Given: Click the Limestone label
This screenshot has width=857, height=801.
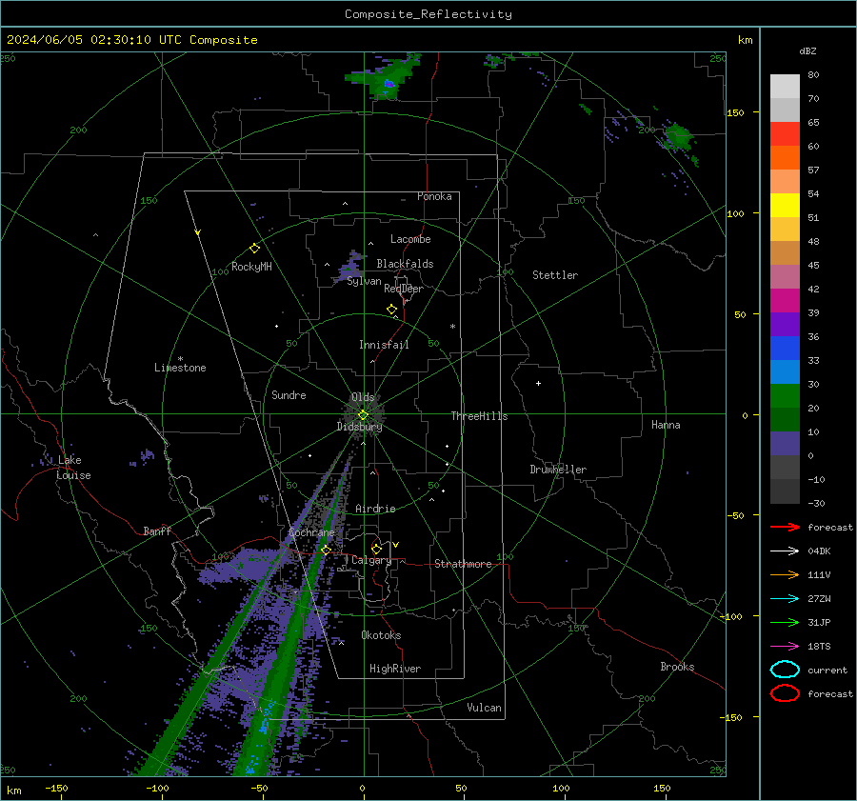Looking at the screenshot, I should tap(180, 368).
